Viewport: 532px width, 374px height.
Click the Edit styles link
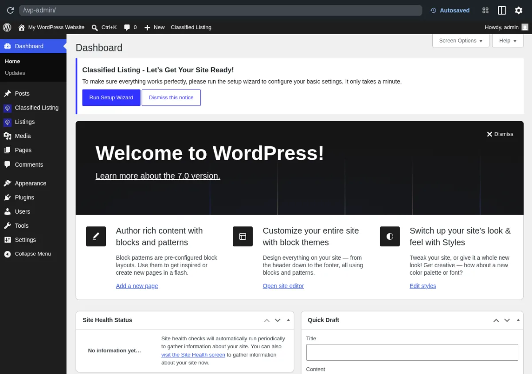coord(423,286)
